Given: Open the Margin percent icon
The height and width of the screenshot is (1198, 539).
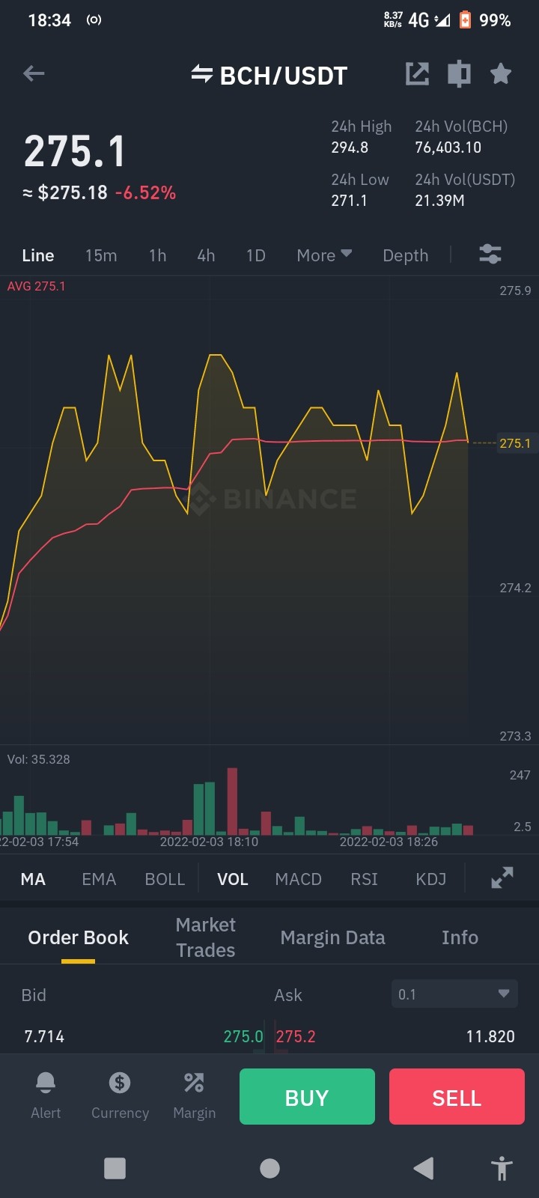Looking at the screenshot, I should pos(194,1082).
